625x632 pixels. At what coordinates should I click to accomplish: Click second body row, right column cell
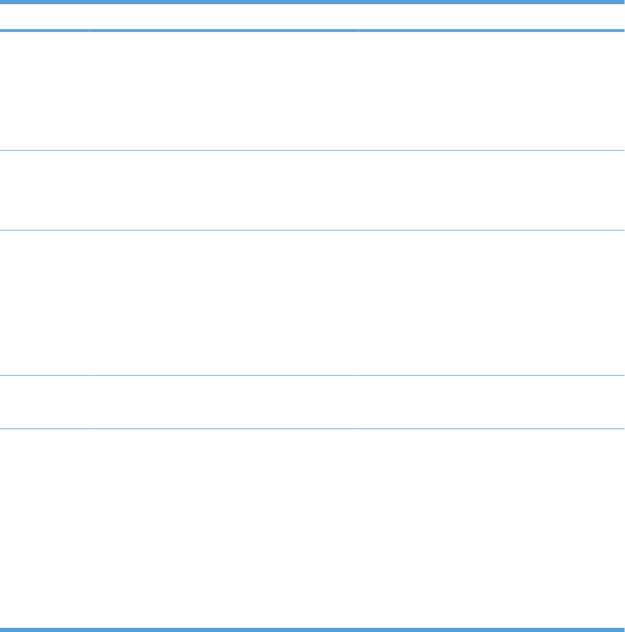tap(491, 190)
